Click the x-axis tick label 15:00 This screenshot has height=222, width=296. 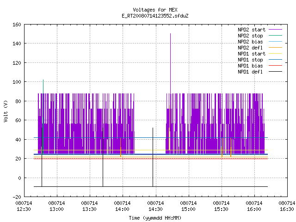pos(188,210)
